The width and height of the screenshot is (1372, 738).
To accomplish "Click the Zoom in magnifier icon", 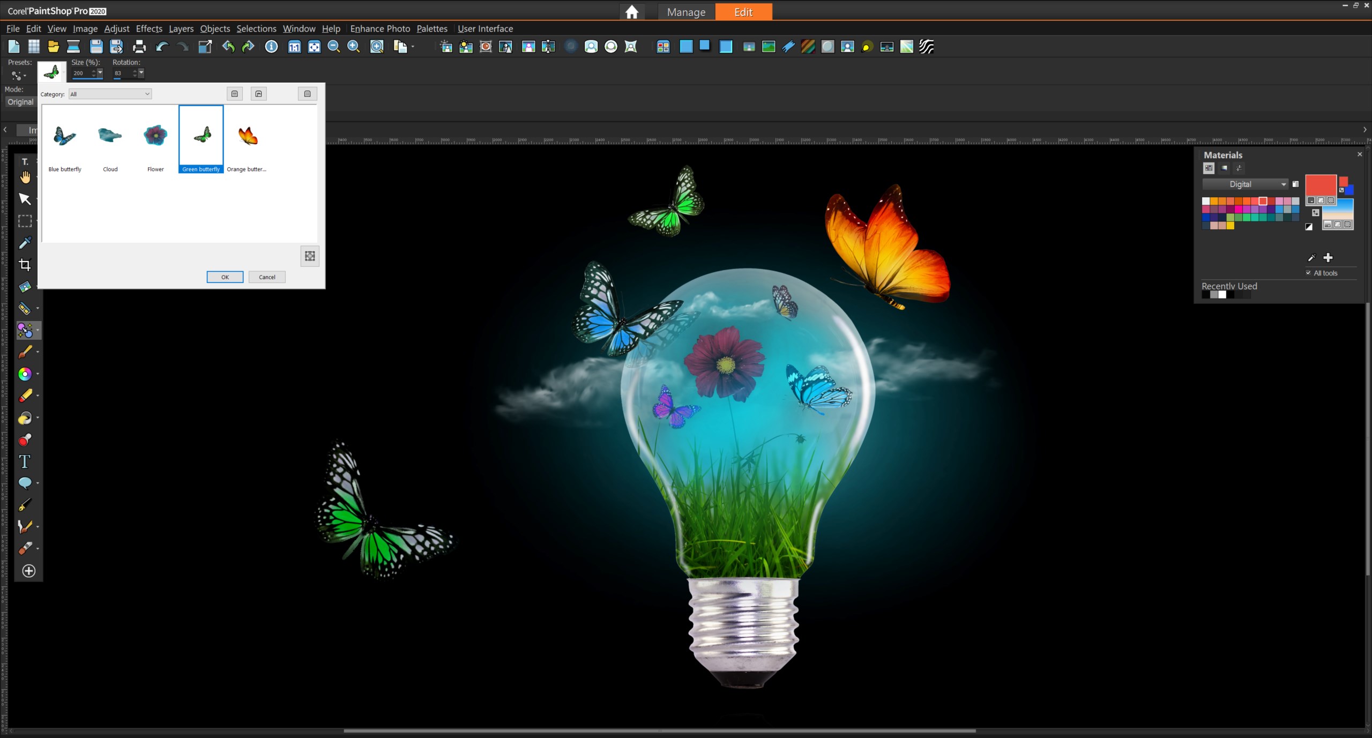I will tap(353, 47).
